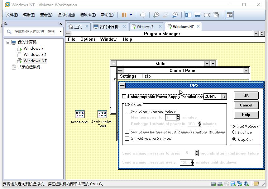The width and height of the screenshot is (268, 189).
Task: Open the 虚拟机(M) menu
Action: coord(66,15)
